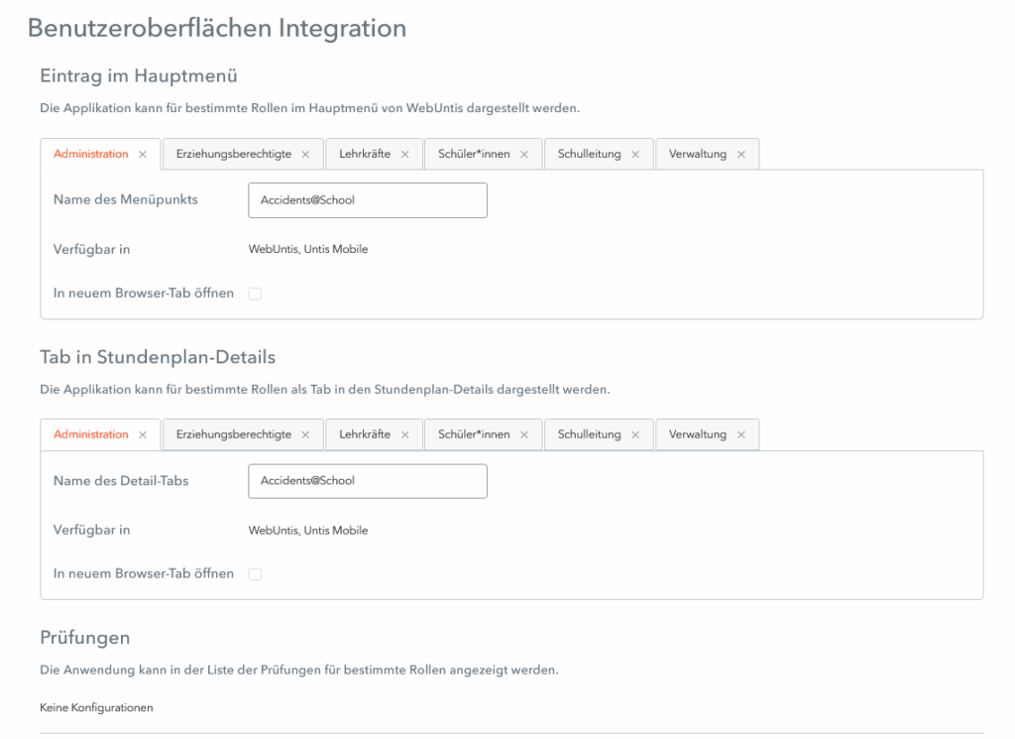The height and width of the screenshot is (739, 1015).
Task: Remove Administration tab in Hauptmenü section
Action: pyautogui.click(x=143, y=155)
